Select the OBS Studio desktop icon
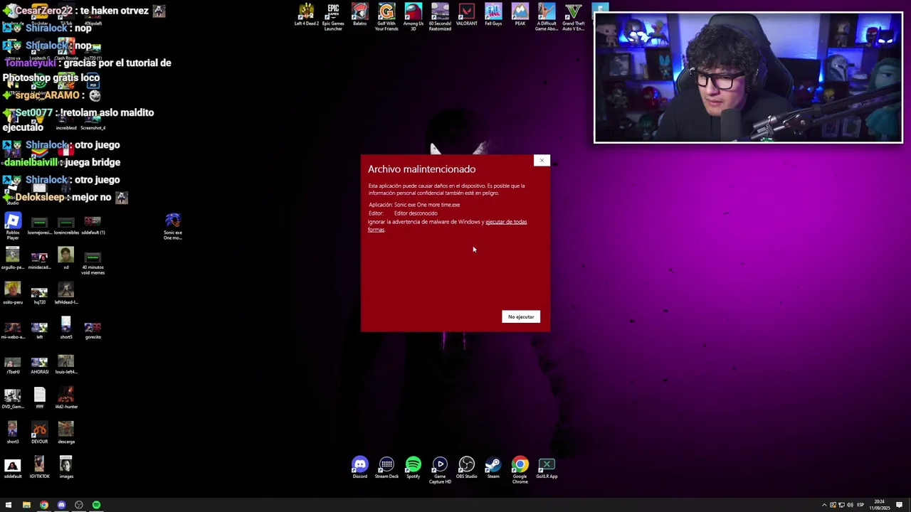Viewport: 911px width, 512px height. [x=467, y=468]
